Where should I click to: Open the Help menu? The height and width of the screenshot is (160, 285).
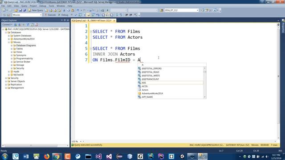70,6
